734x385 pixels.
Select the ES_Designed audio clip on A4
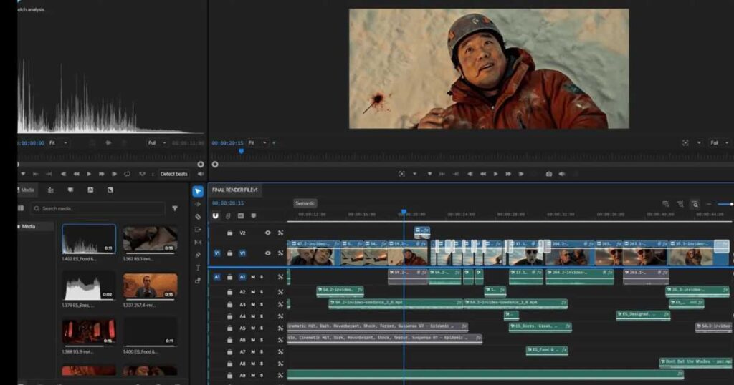pos(643,315)
